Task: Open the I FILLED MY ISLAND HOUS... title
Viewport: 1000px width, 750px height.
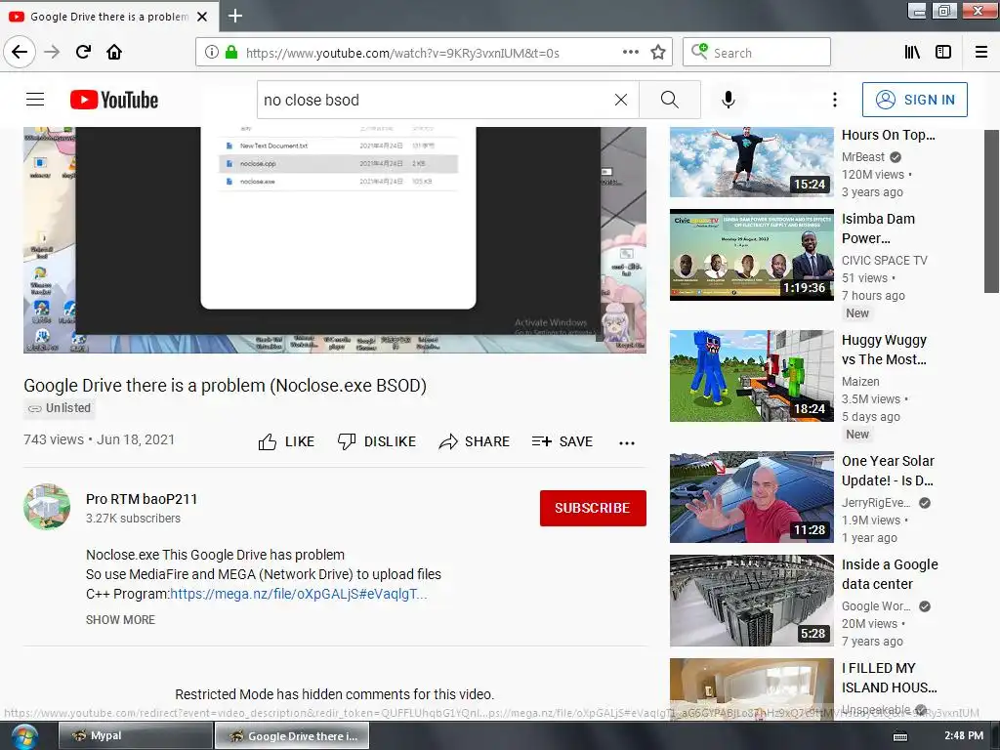Action: pos(889,678)
